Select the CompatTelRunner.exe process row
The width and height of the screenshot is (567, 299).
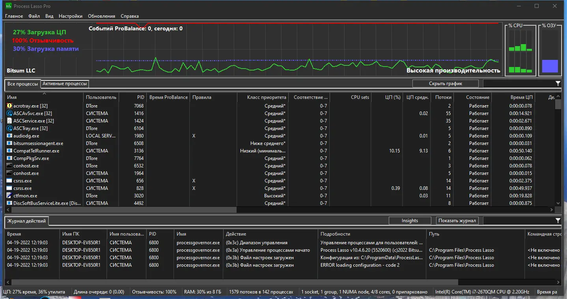pos(36,151)
